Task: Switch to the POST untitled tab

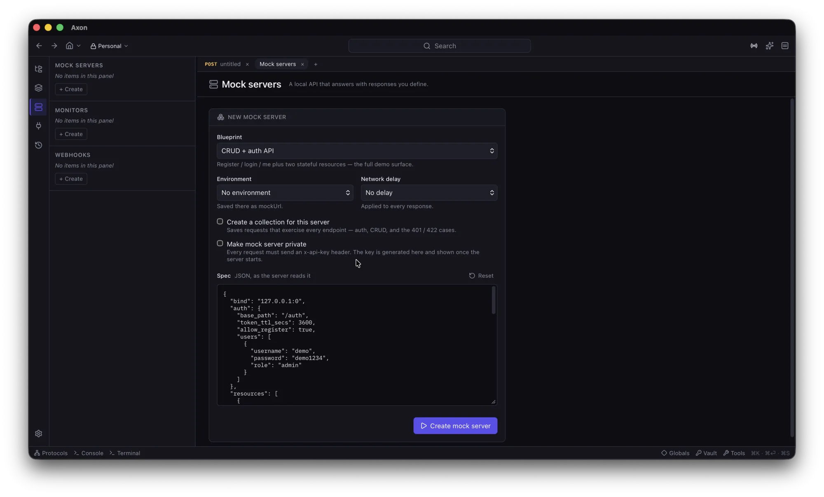Action: point(222,64)
